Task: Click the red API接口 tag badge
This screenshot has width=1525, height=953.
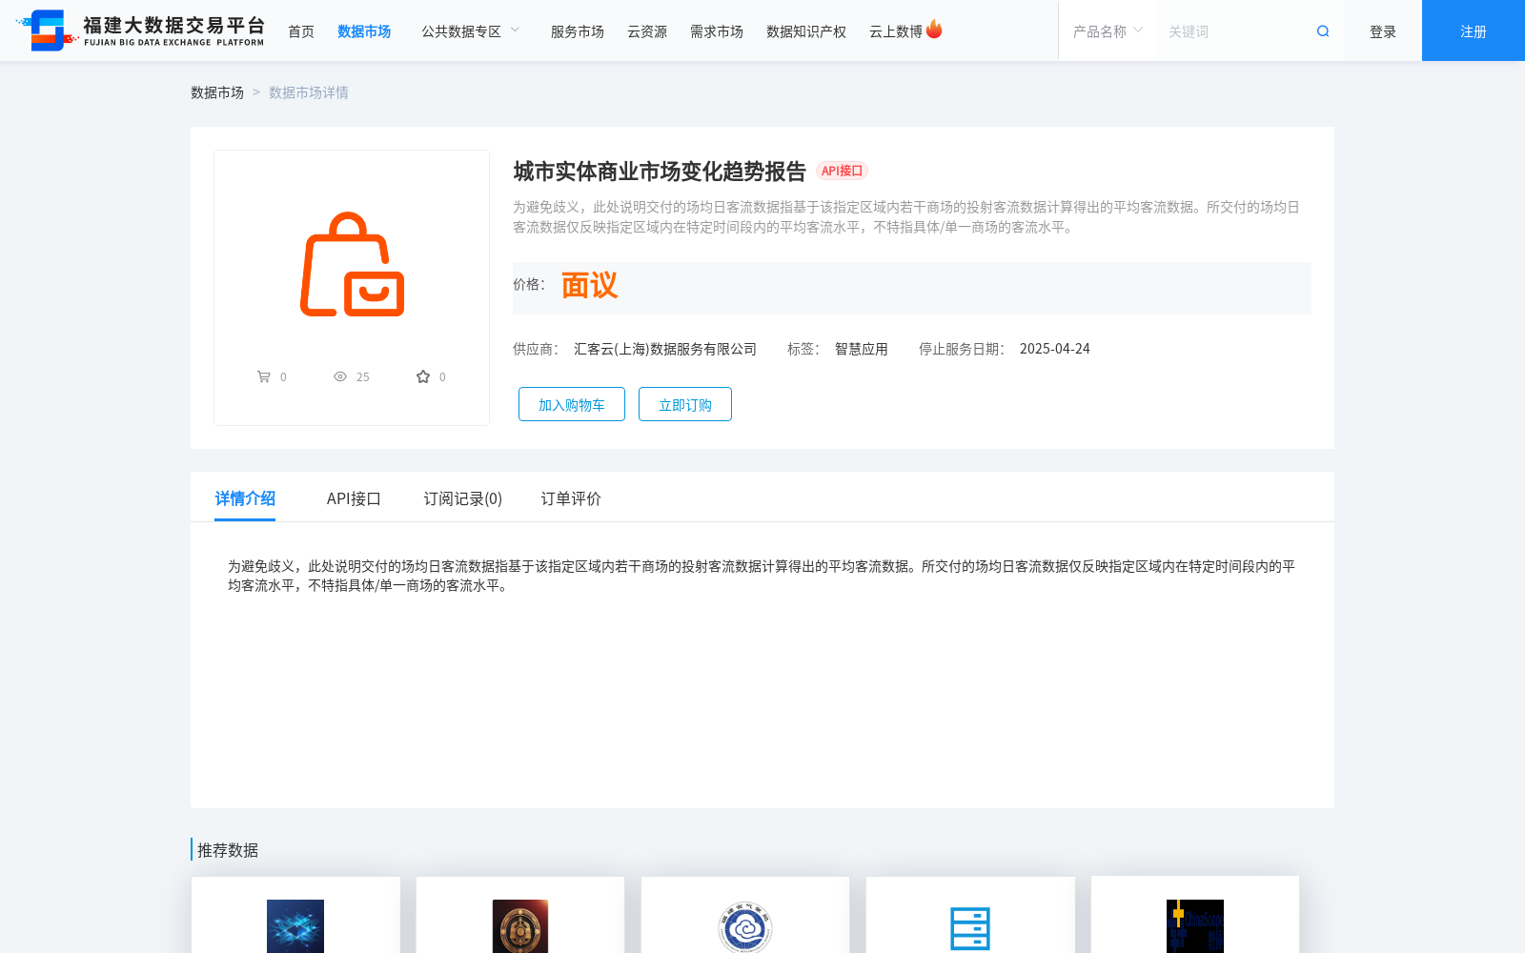Action: [842, 172]
